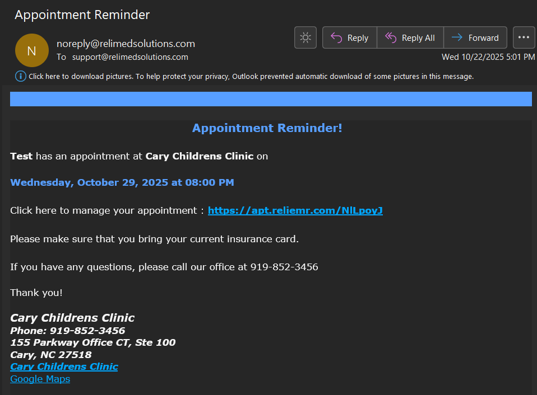Click the recipient support@relimedsolutions.com
Screen dimensions: 537x395
[130, 57]
